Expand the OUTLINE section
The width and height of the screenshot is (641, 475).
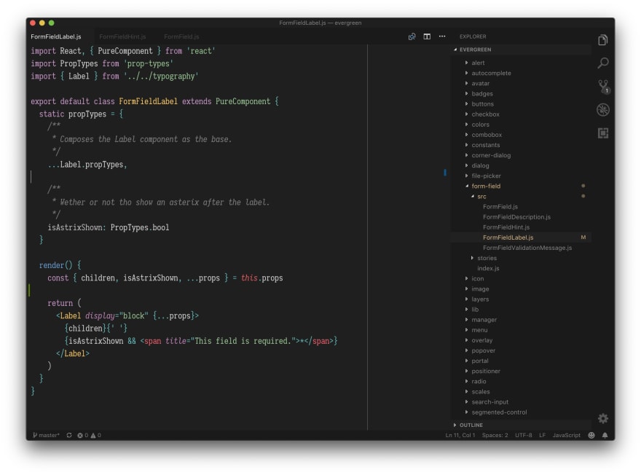pos(522,425)
